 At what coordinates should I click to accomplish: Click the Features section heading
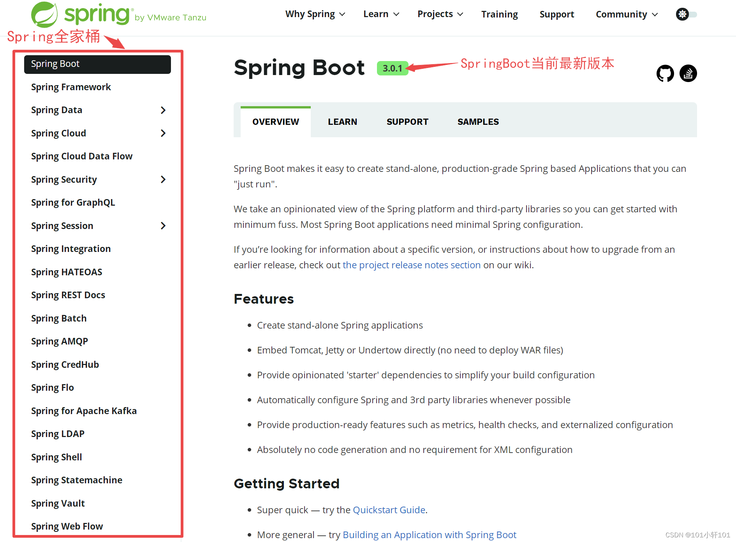tap(264, 299)
